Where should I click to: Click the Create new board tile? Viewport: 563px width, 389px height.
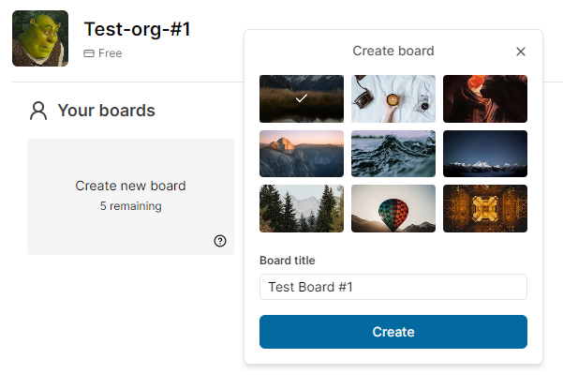tap(130, 196)
